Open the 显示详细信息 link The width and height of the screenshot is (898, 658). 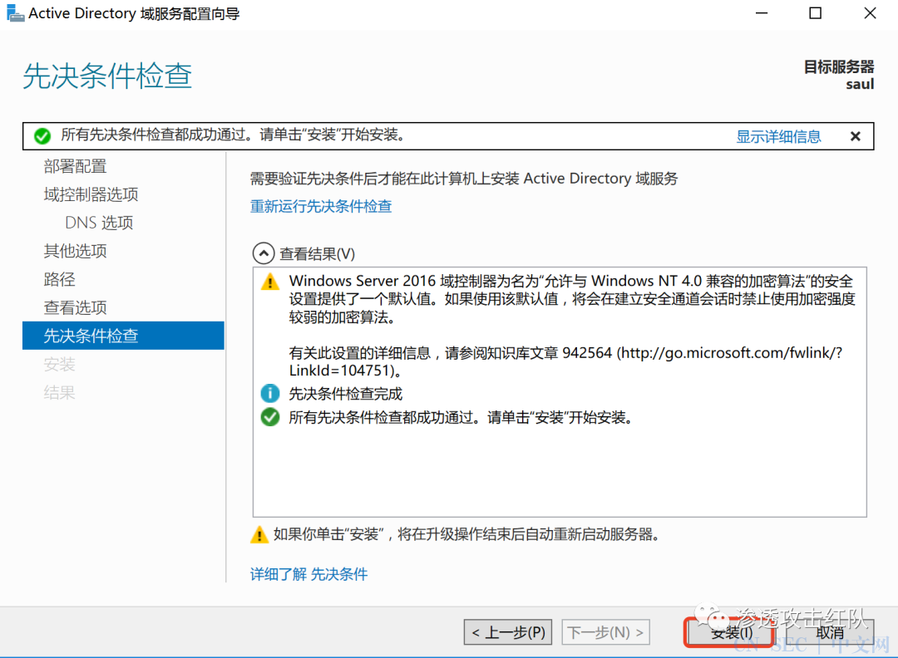(x=778, y=136)
